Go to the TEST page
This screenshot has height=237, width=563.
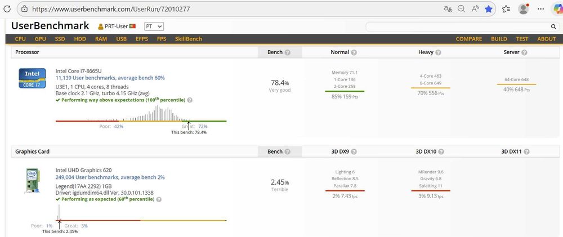[x=522, y=39]
